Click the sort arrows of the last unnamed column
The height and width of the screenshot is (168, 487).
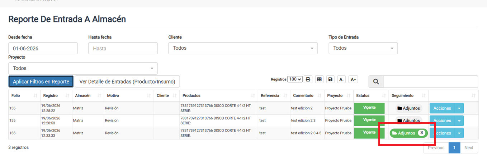(x=473, y=96)
